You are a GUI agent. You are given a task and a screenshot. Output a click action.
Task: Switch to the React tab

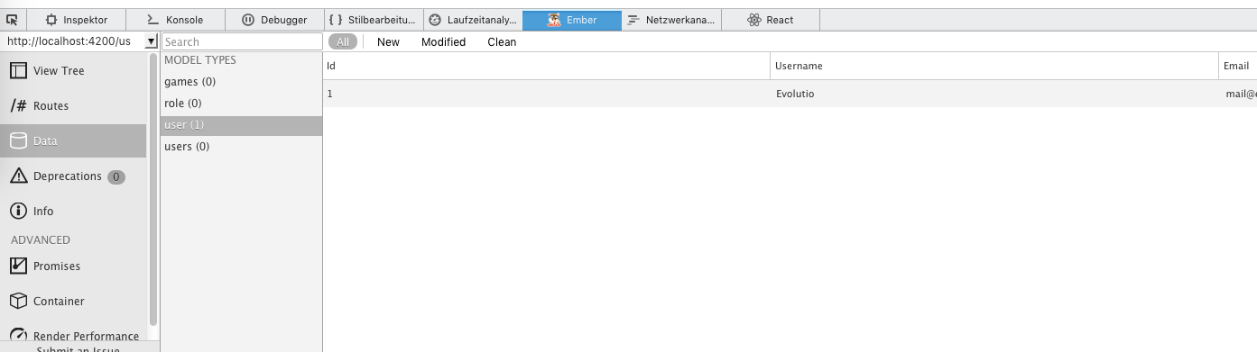771,20
